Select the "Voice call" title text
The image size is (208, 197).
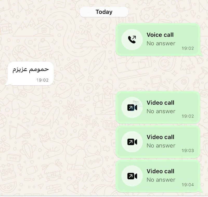click(x=160, y=35)
